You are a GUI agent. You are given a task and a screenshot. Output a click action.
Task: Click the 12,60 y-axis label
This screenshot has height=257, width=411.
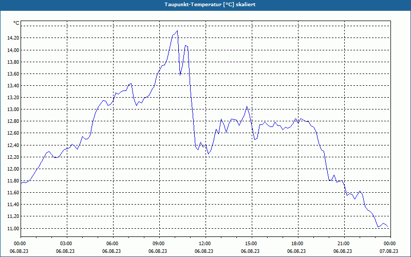coord(13,133)
